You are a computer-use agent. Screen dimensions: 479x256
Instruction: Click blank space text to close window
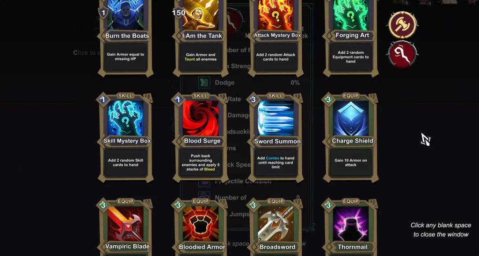pos(441,230)
